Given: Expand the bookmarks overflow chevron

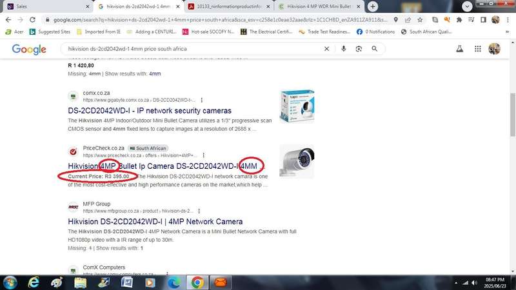Looking at the screenshot, I should [x=507, y=32].
